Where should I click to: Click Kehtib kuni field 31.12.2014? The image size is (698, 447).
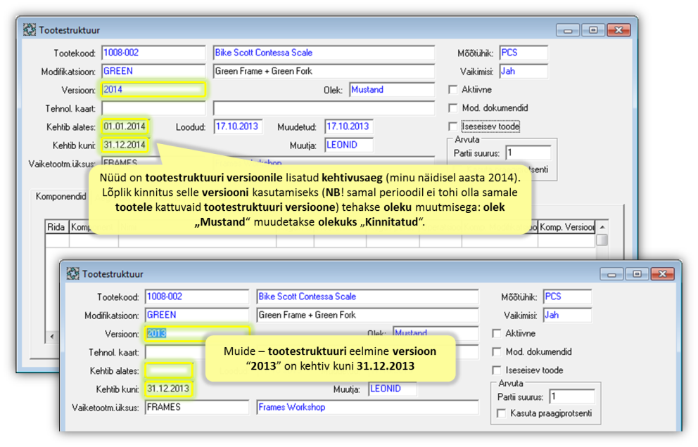point(125,145)
